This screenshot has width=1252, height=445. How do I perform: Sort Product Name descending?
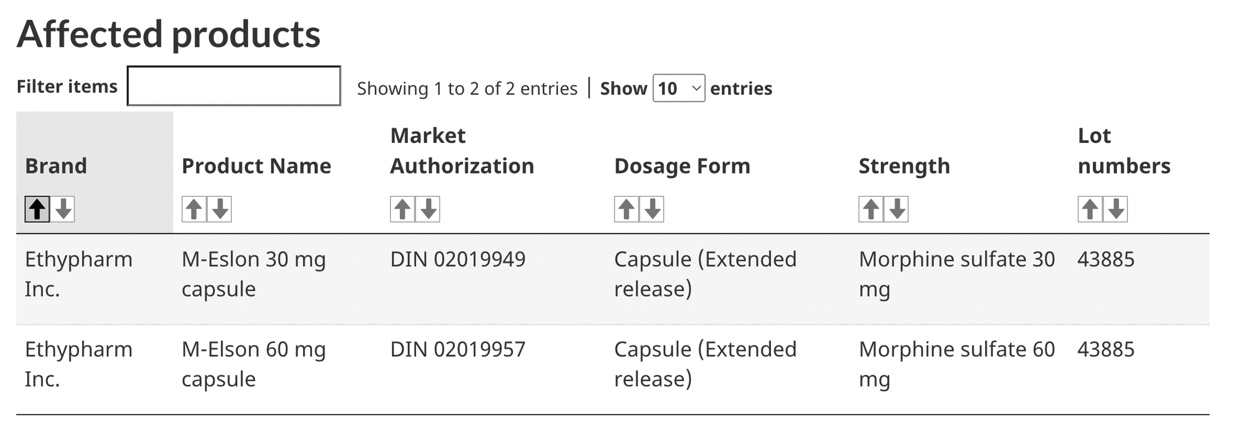pos(220,209)
